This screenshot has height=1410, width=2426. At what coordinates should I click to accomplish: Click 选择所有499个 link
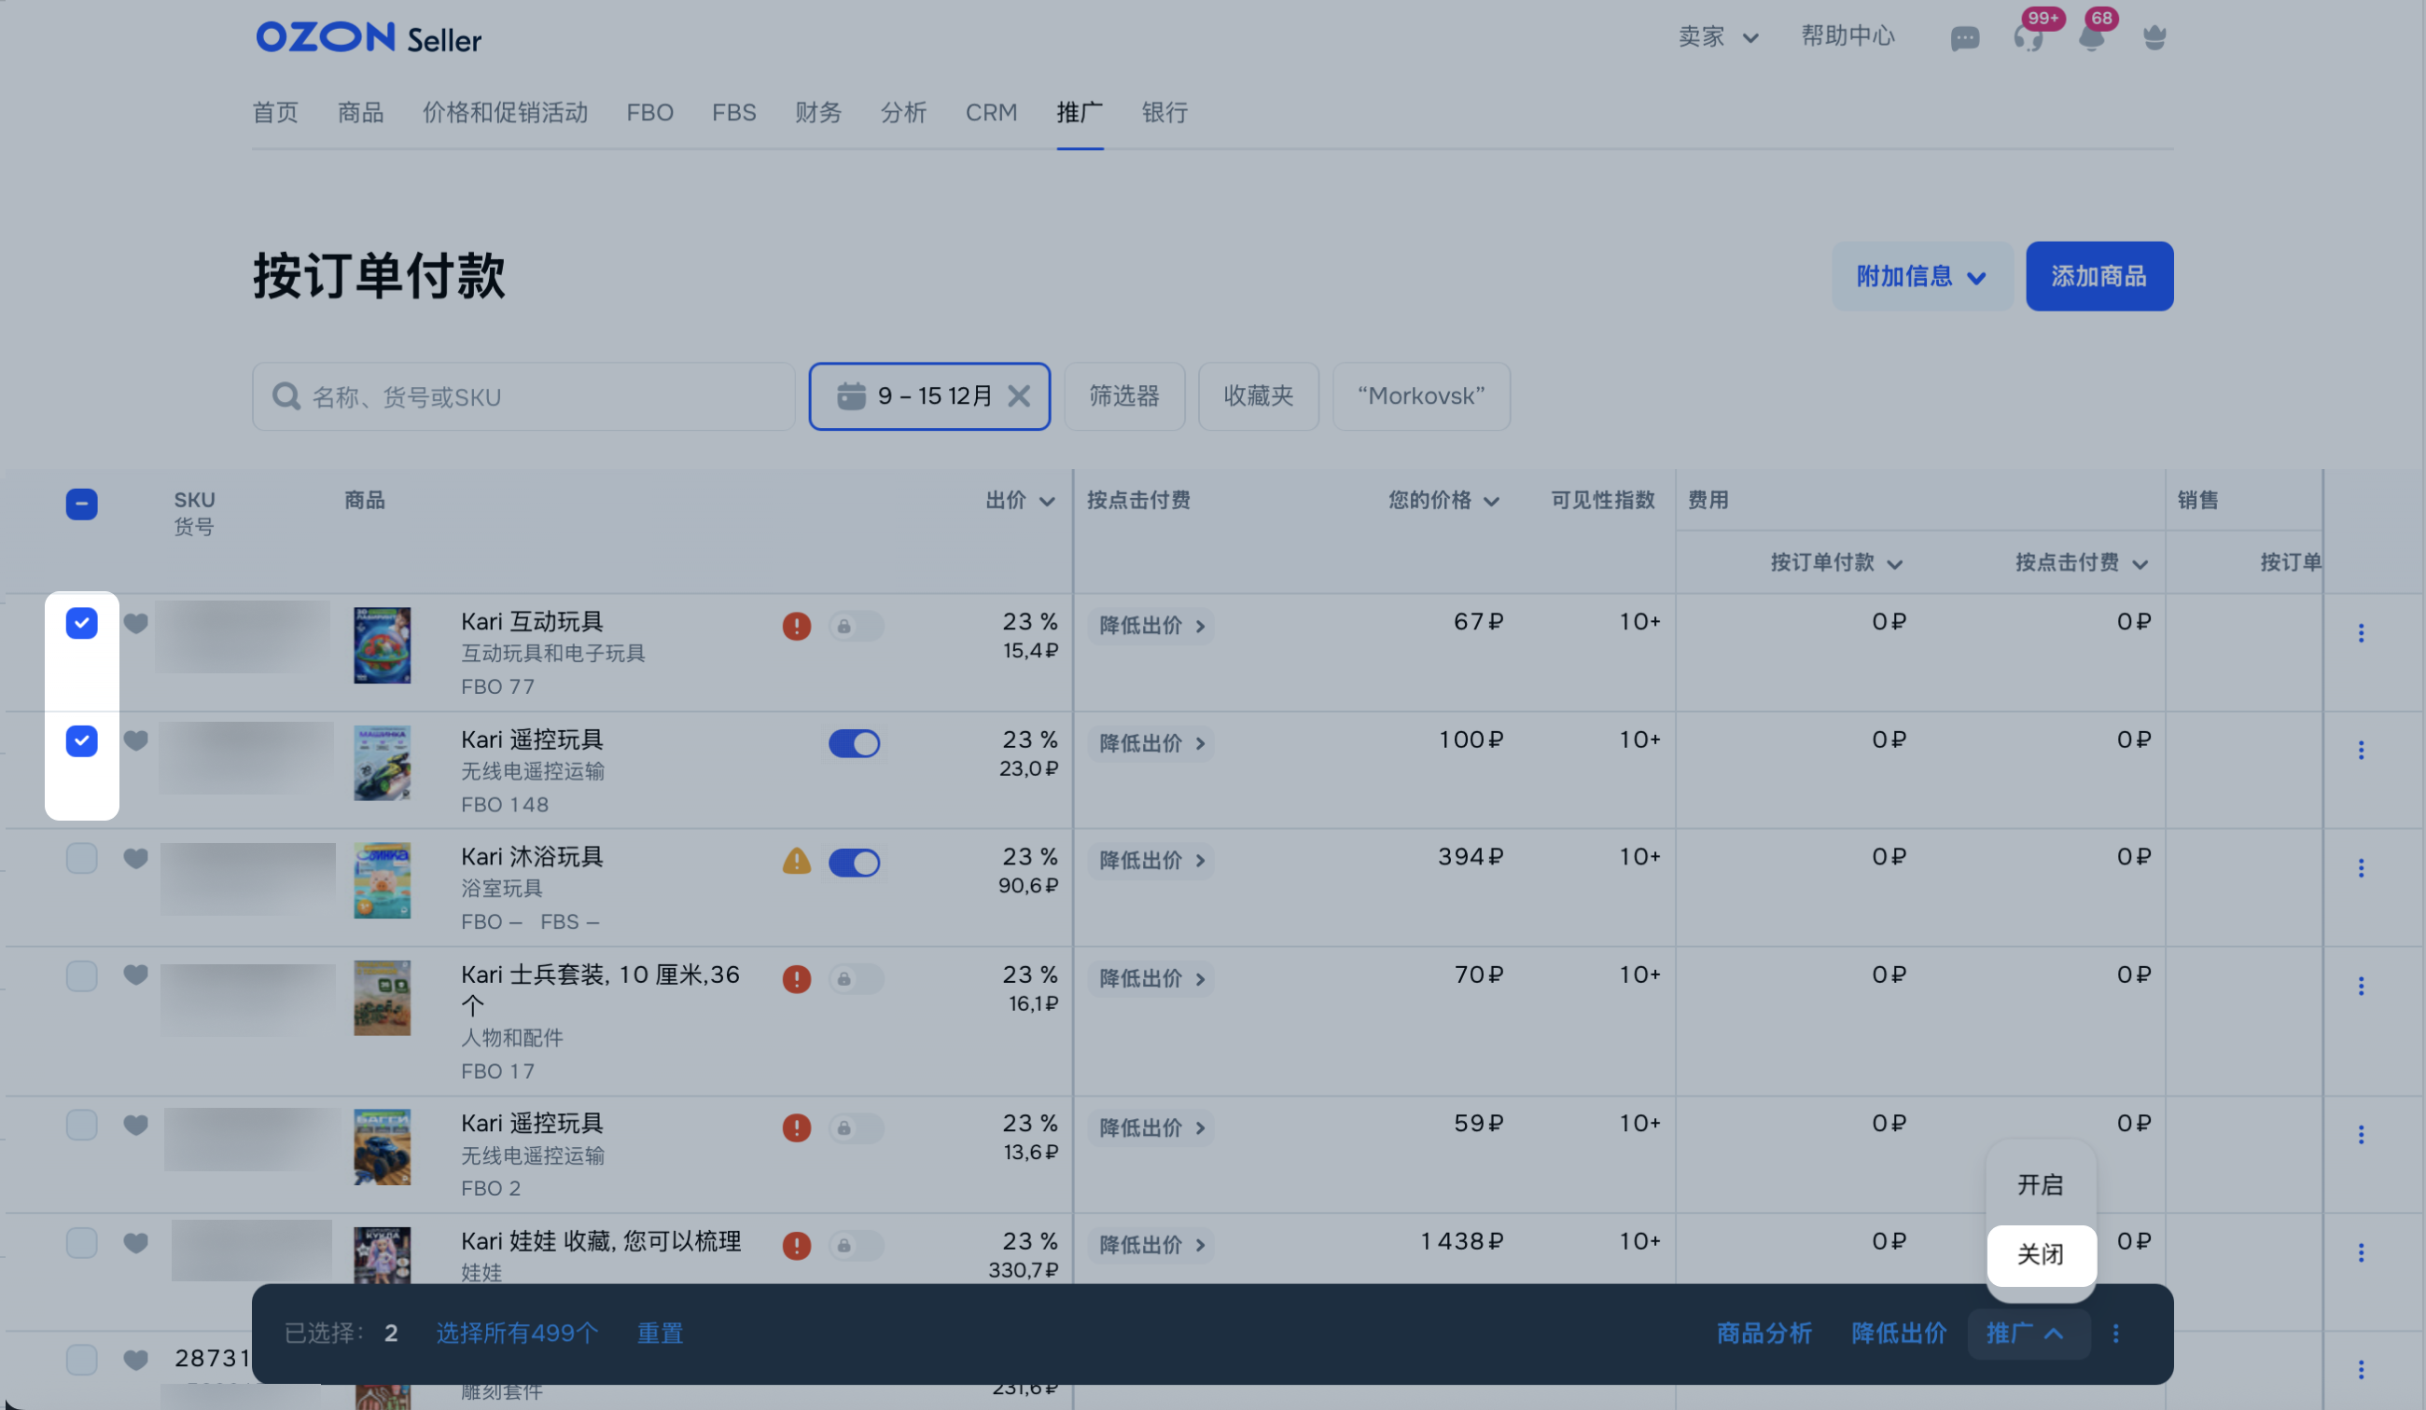click(517, 1333)
